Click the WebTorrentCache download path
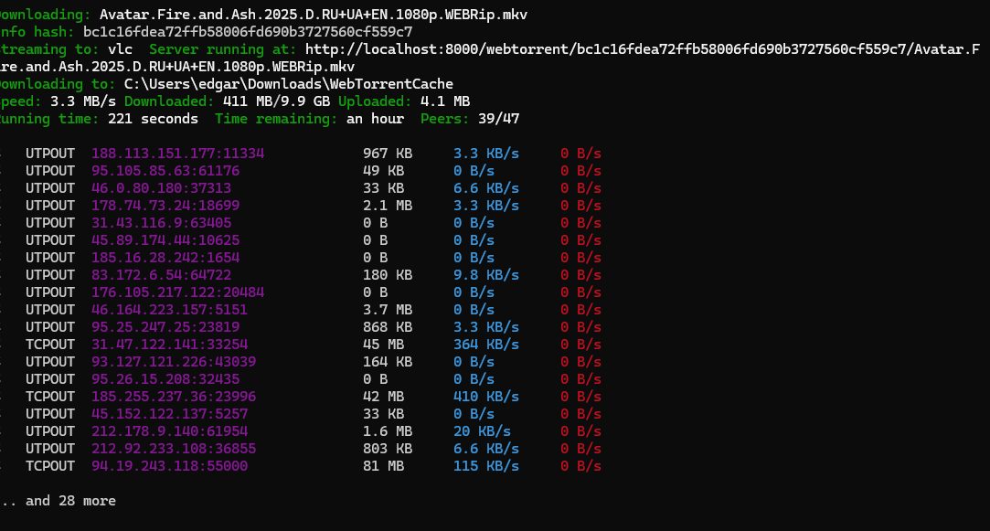This screenshot has width=990, height=531. click(289, 84)
